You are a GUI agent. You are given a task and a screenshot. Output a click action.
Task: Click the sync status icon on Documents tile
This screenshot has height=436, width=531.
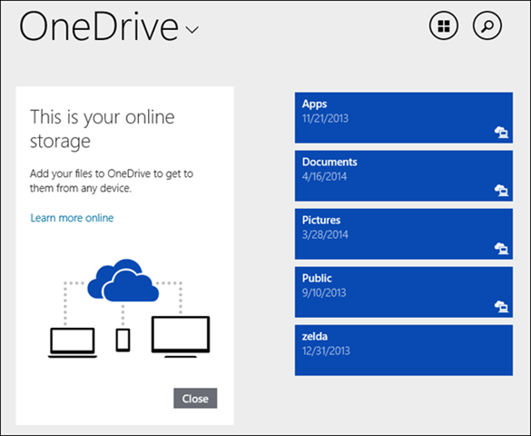coord(501,191)
